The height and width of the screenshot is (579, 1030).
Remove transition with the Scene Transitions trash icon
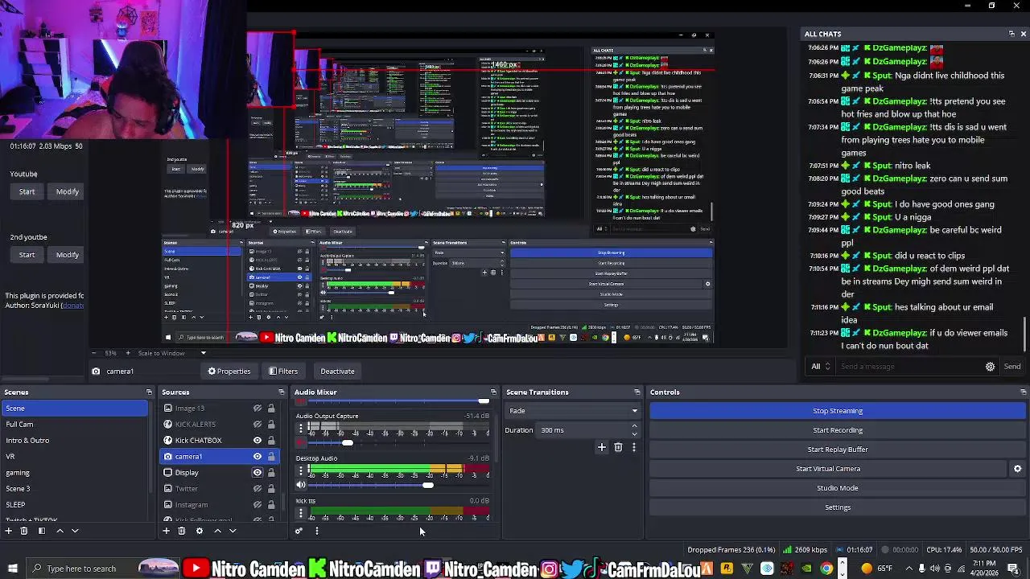coord(618,447)
